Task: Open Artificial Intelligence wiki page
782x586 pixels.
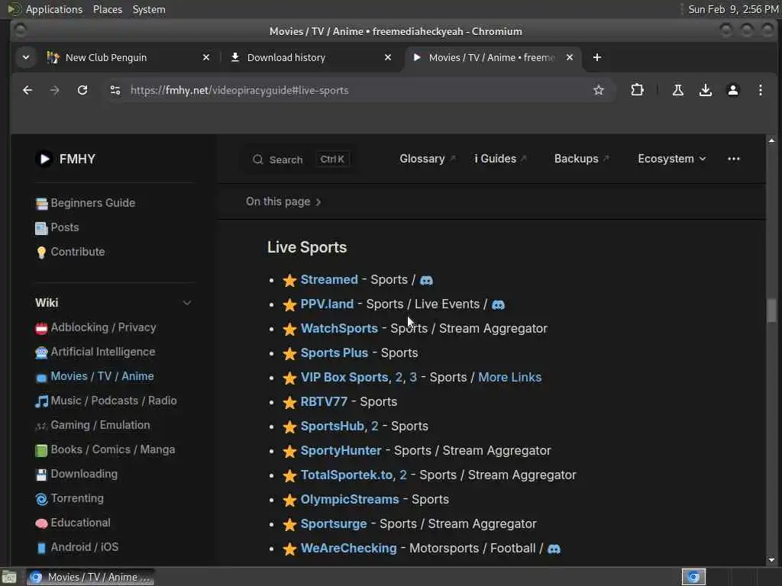Action: click(95, 352)
